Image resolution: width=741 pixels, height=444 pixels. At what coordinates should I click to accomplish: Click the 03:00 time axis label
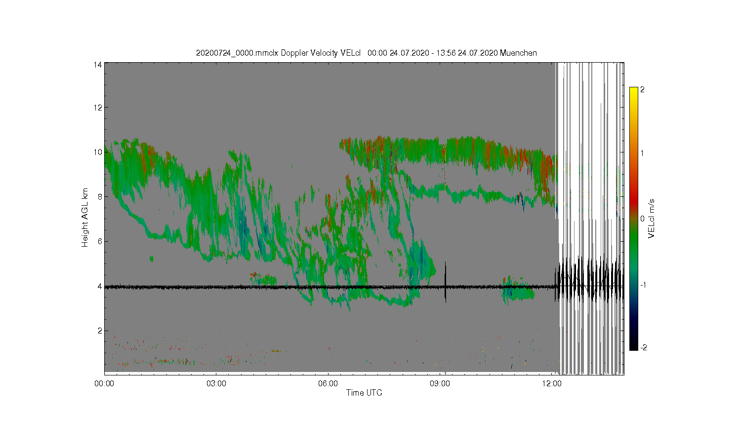[216, 383]
